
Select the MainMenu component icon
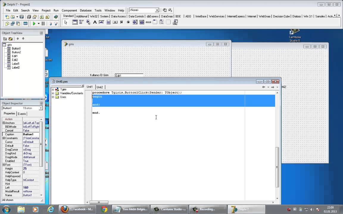pos(81,22)
